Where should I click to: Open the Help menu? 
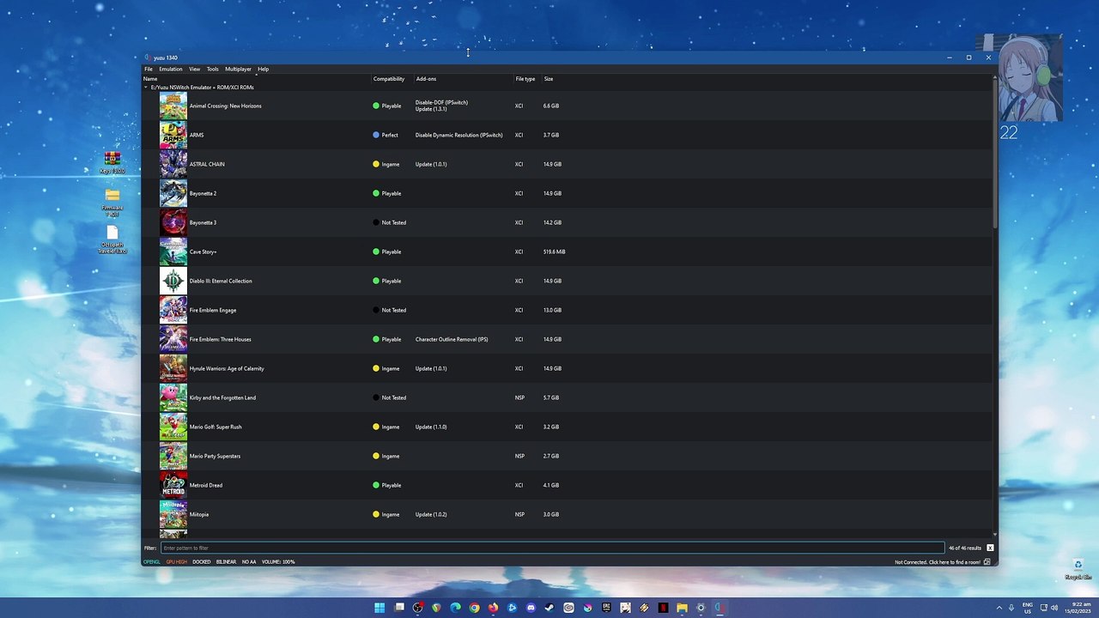[264, 70]
